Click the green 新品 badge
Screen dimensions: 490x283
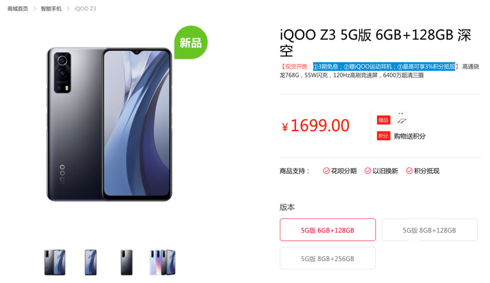pyautogui.click(x=191, y=42)
